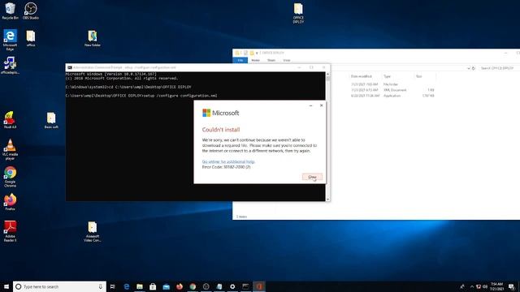This screenshot has width=520, height=292.
Task: Open Microsoft Store from the taskbar
Action: (153, 286)
